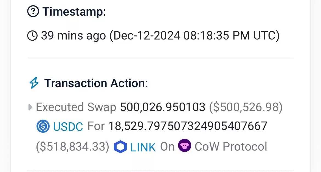Click the 18,529.797507324905407667 LINK amount

click(188, 126)
